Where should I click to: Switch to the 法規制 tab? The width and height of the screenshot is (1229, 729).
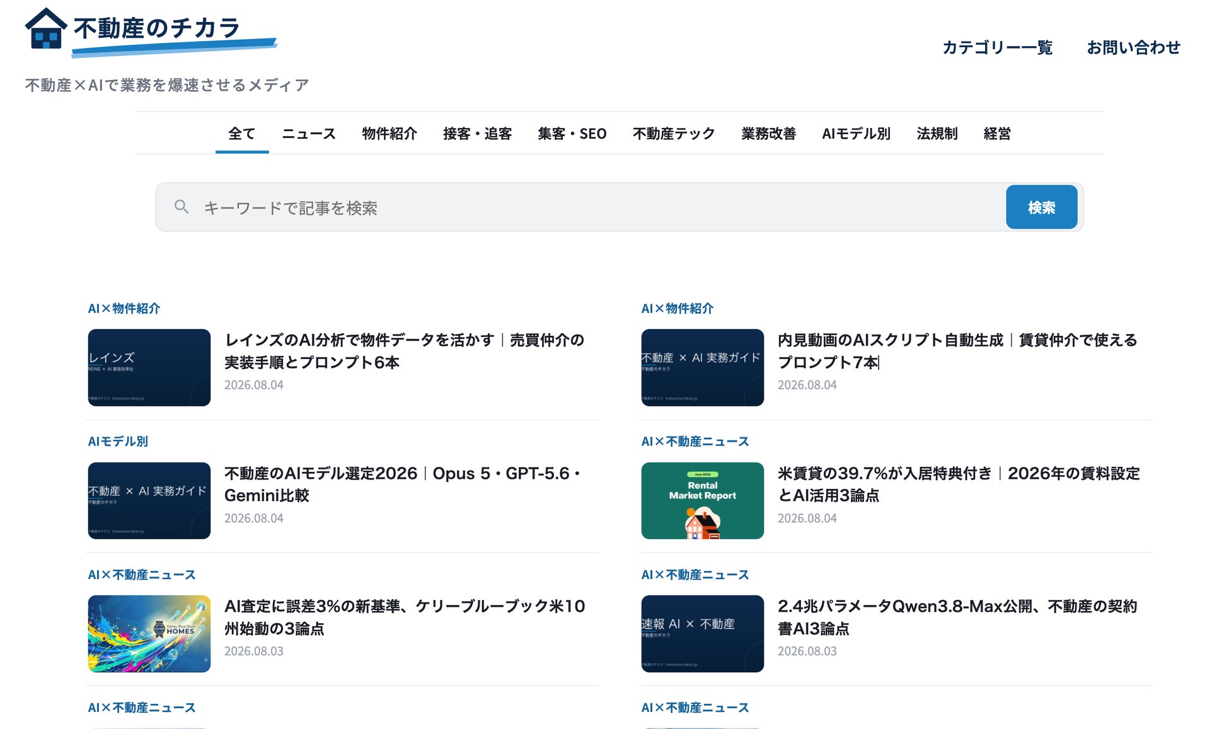[x=937, y=134]
